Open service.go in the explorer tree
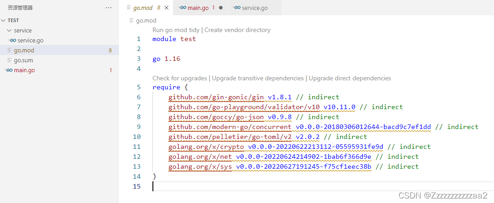This screenshot has height=203, width=494. (31, 41)
